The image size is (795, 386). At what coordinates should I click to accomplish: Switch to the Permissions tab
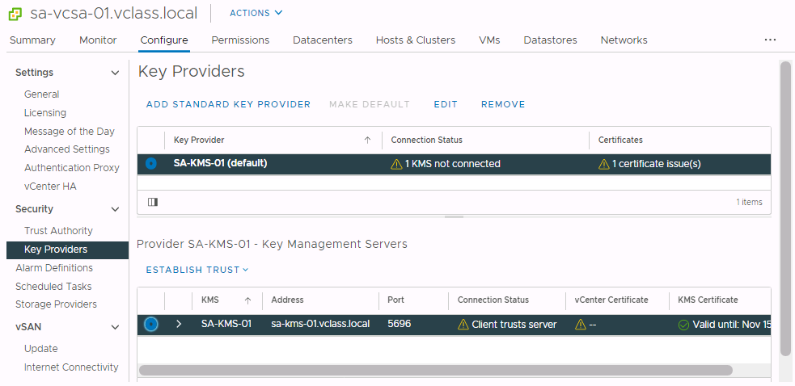point(240,40)
